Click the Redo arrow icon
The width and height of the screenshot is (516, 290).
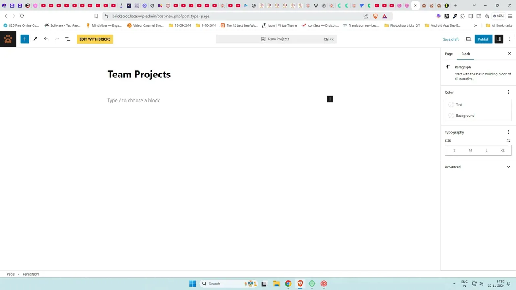pos(57,39)
